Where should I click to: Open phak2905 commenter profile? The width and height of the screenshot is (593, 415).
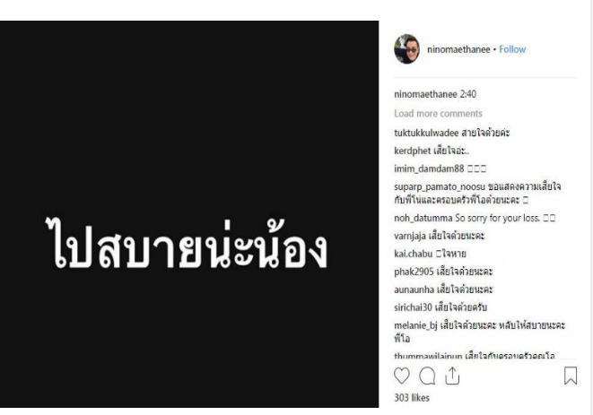click(x=414, y=272)
